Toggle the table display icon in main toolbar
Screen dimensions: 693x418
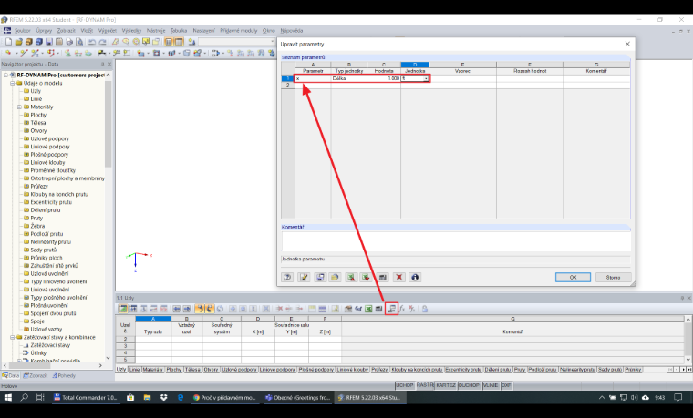coord(179,42)
